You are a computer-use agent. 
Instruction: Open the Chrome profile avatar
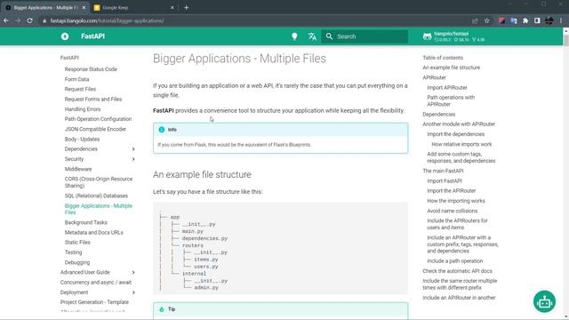549,20
